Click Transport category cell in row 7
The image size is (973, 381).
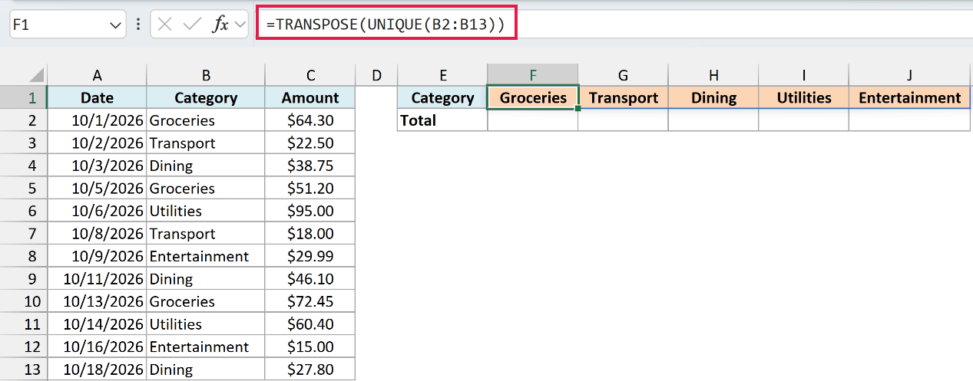(x=206, y=234)
